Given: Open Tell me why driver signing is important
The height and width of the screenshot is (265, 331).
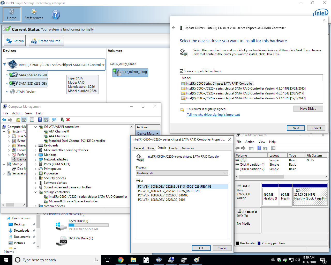Looking at the screenshot, I should point(213,114).
